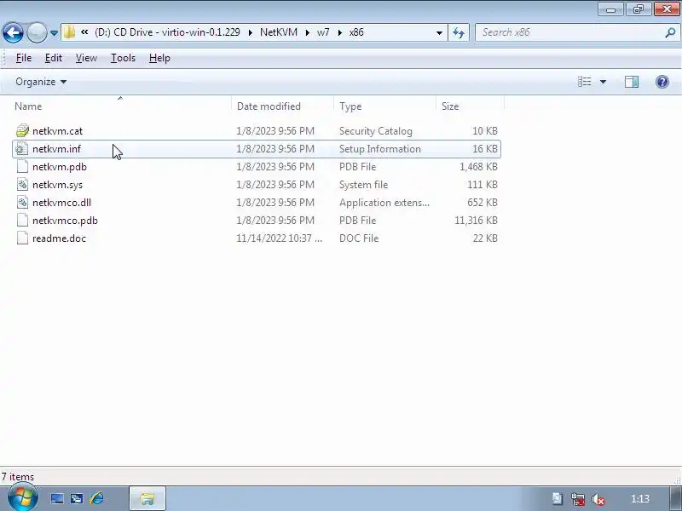Minimize the Explorer window

[611, 9]
